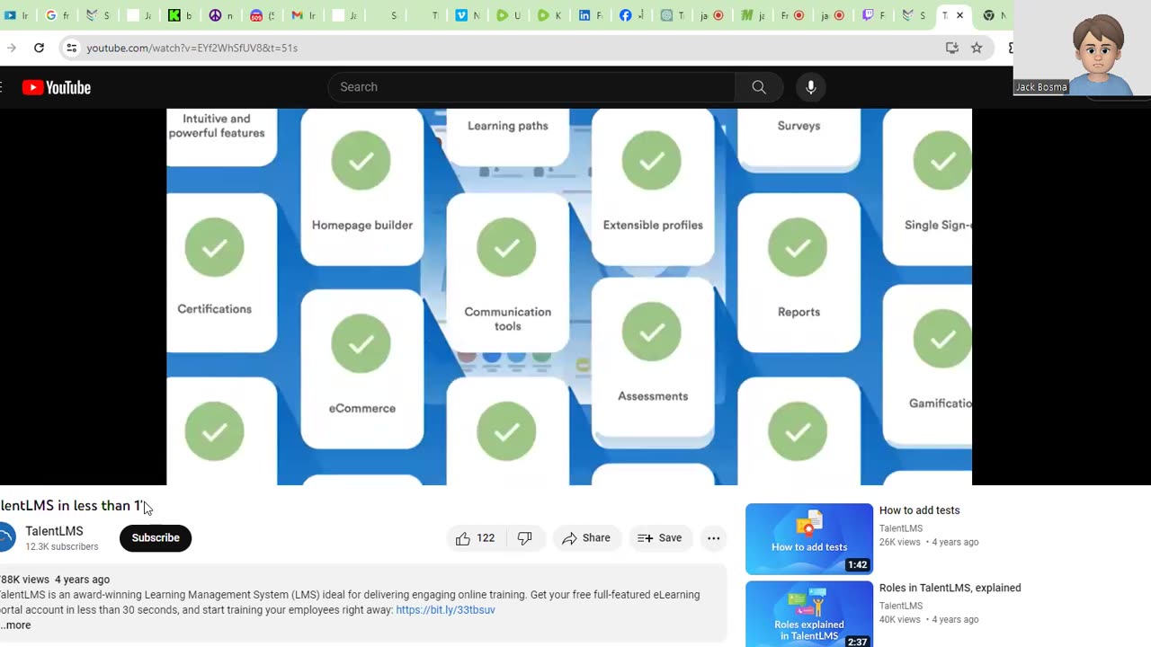This screenshot has height=647, width=1151.
Task: Click the magnifier search button
Action: 759,87
